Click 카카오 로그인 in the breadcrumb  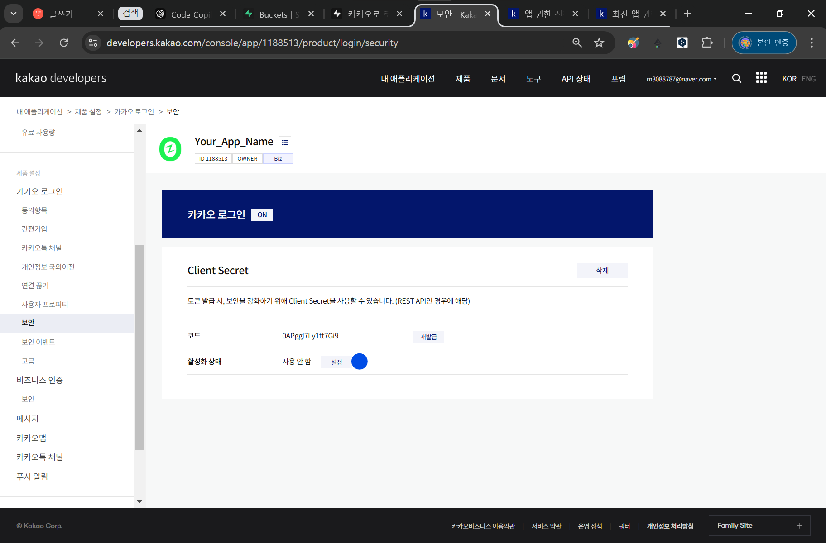click(x=134, y=111)
